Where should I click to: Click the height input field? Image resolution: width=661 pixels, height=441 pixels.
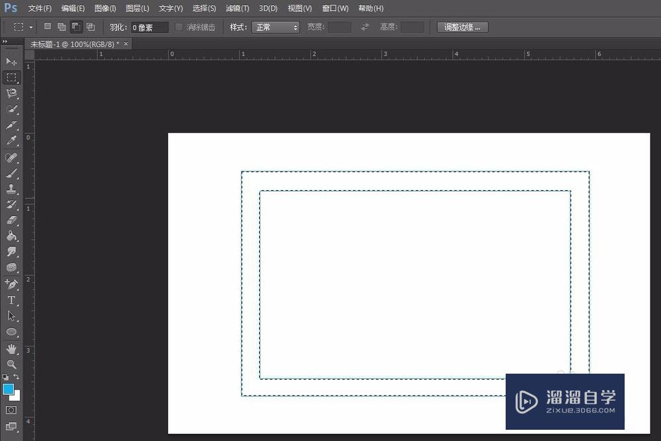tap(412, 27)
